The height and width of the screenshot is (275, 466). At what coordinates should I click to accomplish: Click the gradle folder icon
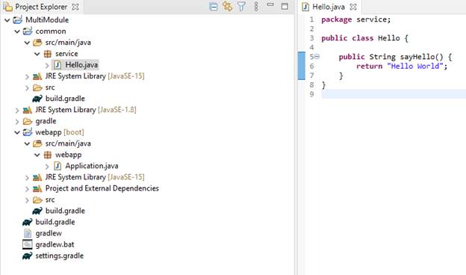28,121
